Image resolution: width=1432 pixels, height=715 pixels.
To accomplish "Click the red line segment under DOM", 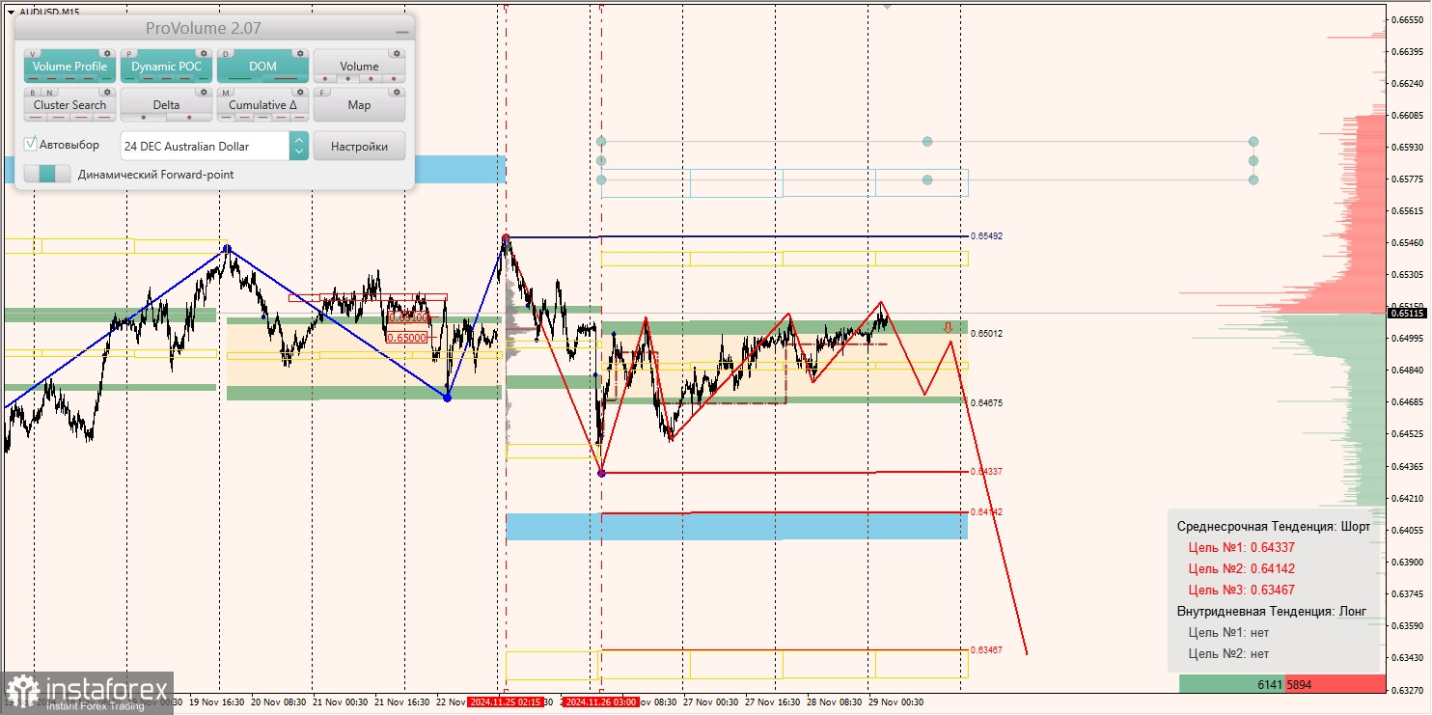I will [x=286, y=78].
